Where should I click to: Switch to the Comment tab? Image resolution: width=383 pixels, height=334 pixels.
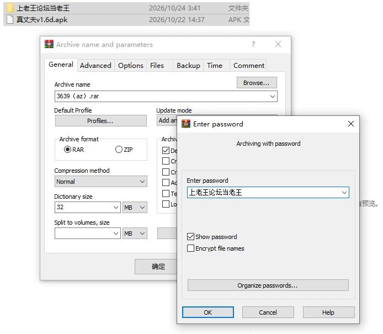pyautogui.click(x=249, y=66)
